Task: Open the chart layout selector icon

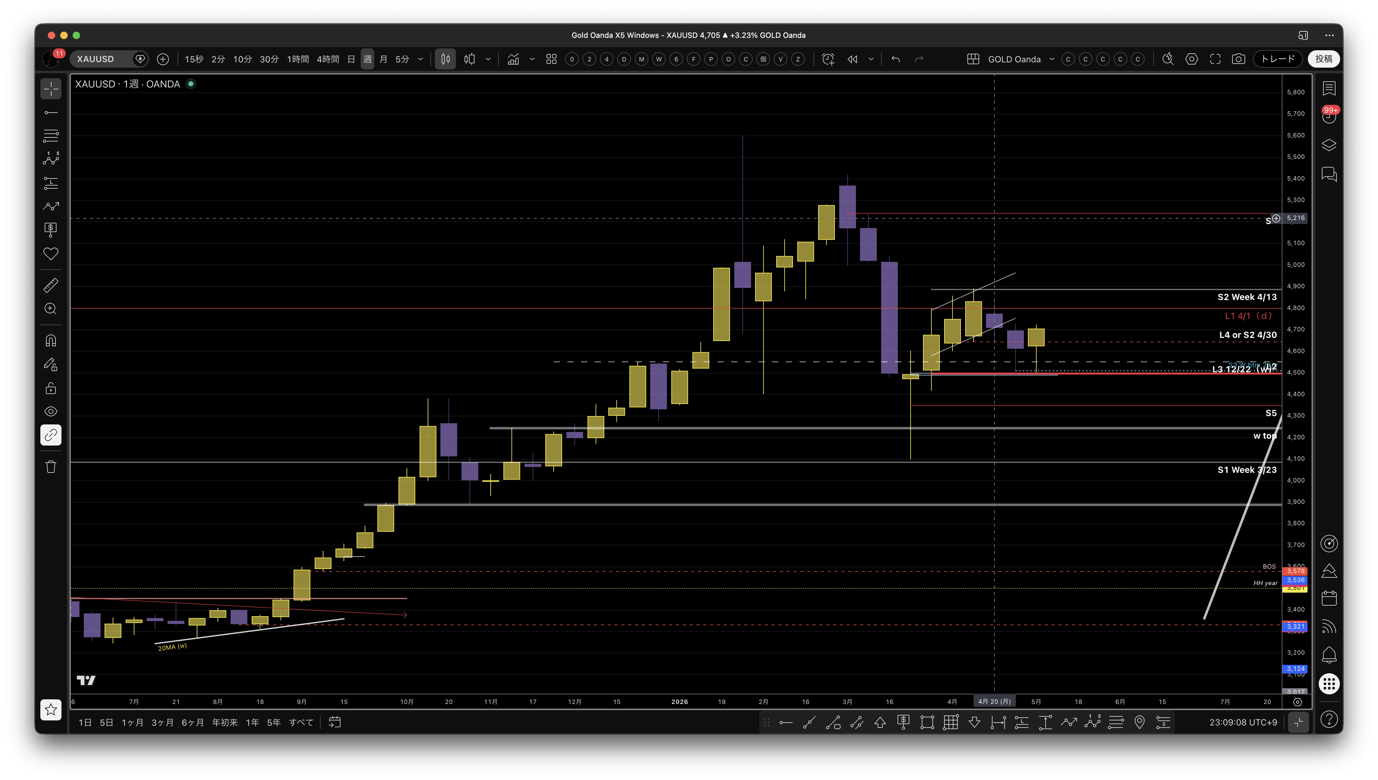Action: point(974,59)
